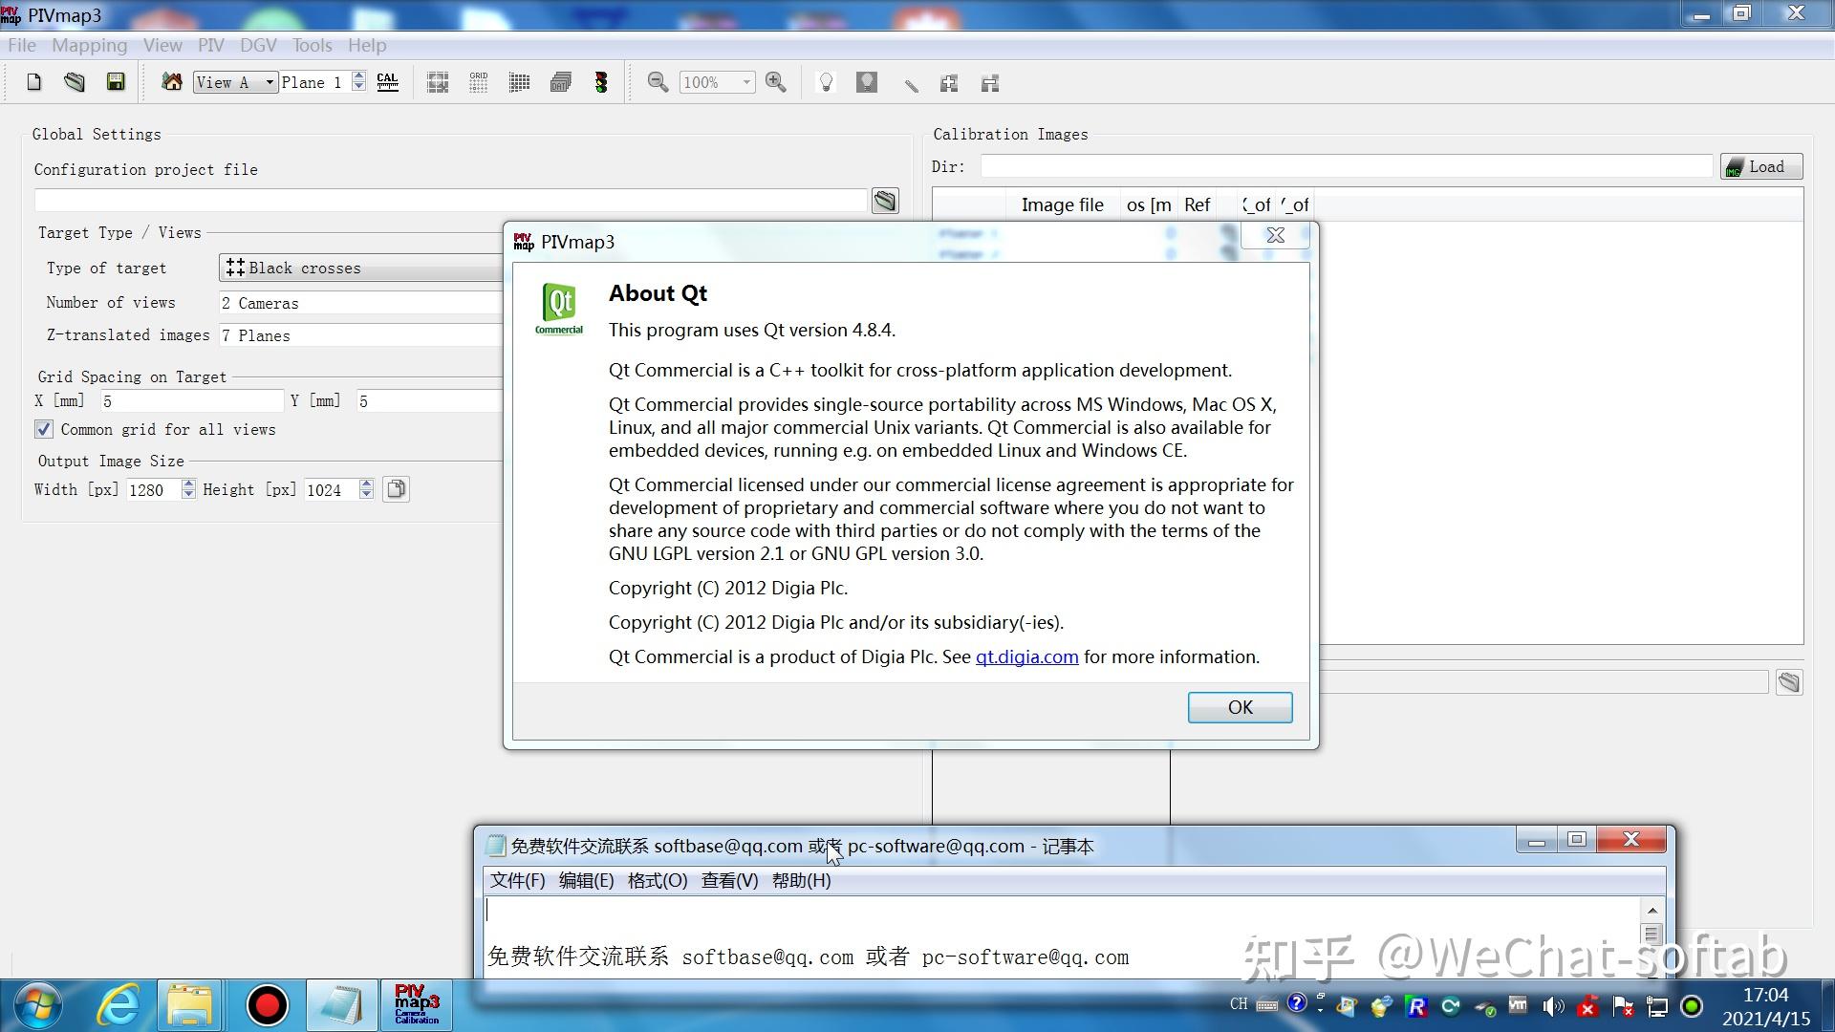Image resolution: width=1835 pixels, height=1032 pixels.
Task: Click the home icon in the toolbar
Action: (172, 82)
